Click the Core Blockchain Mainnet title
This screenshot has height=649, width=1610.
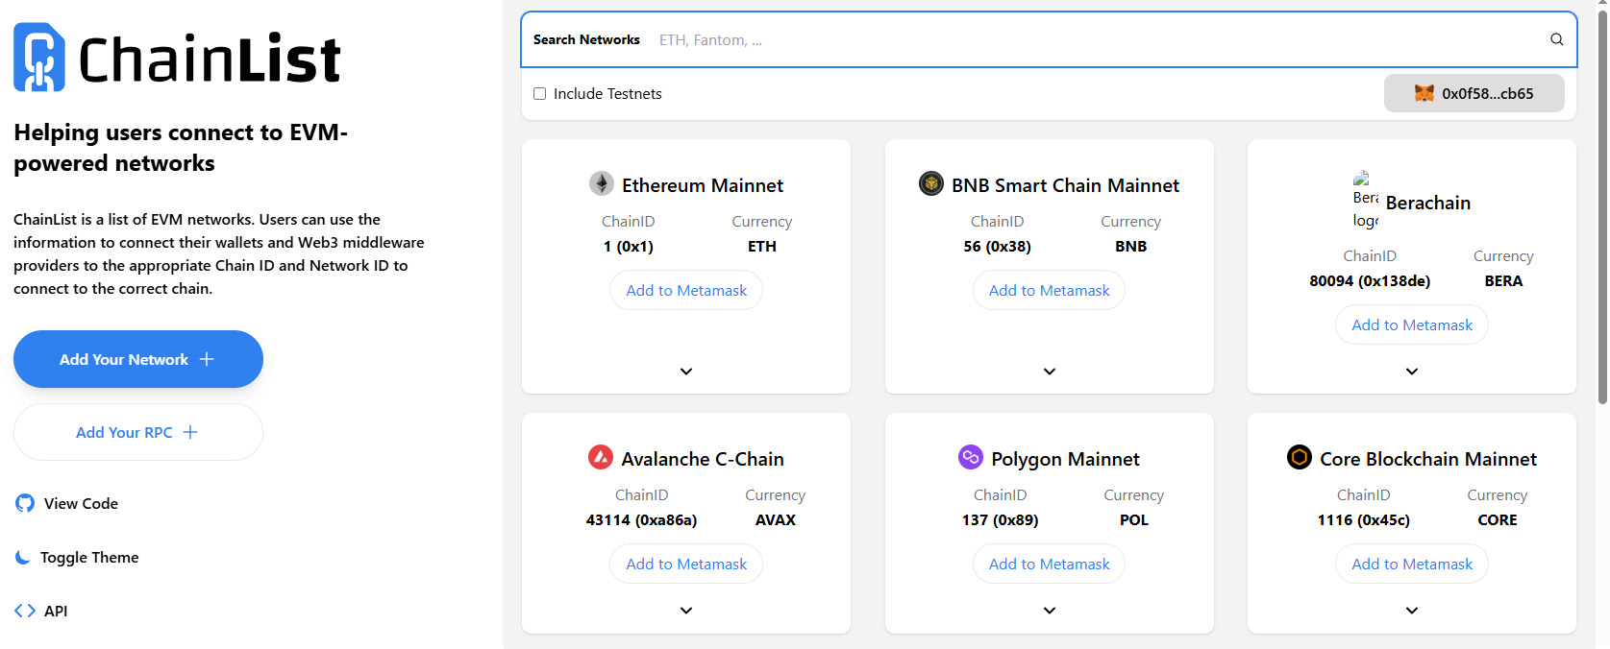pos(1428,459)
